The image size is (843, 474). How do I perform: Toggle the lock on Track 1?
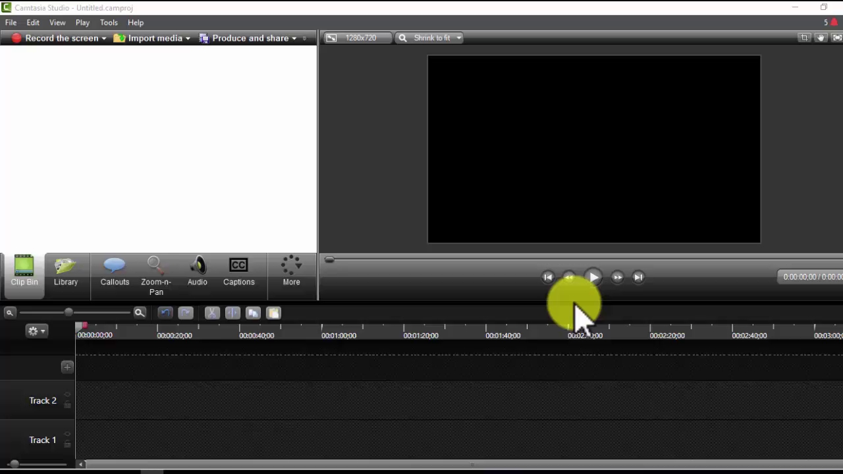67,444
